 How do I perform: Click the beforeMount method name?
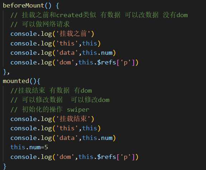pyautogui.click(x=23, y=5)
